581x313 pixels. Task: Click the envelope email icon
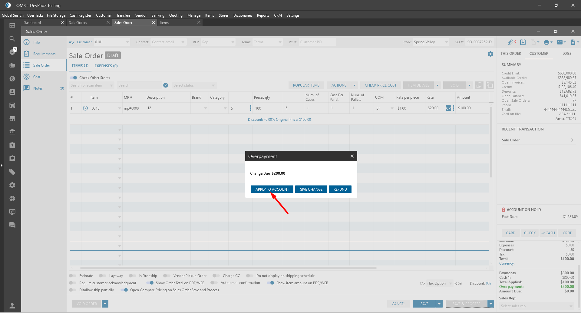pyautogui.click(x=560, y=42)
